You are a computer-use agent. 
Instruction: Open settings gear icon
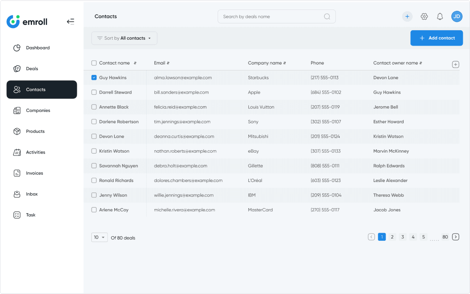point(424,16)
